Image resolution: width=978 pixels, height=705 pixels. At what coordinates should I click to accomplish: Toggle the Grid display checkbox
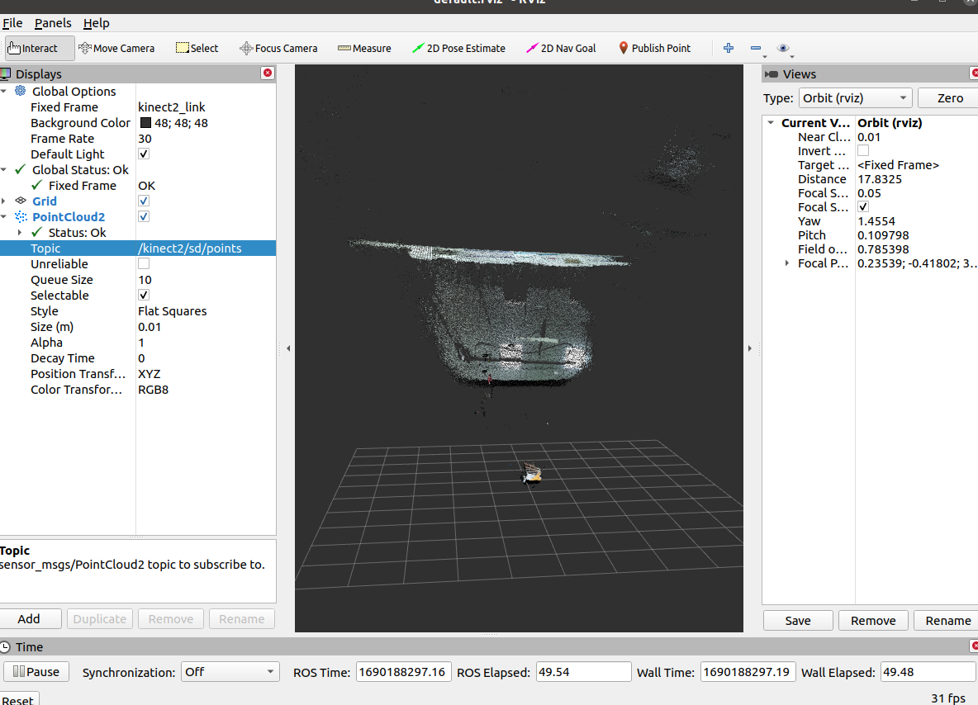coord(144,201)
